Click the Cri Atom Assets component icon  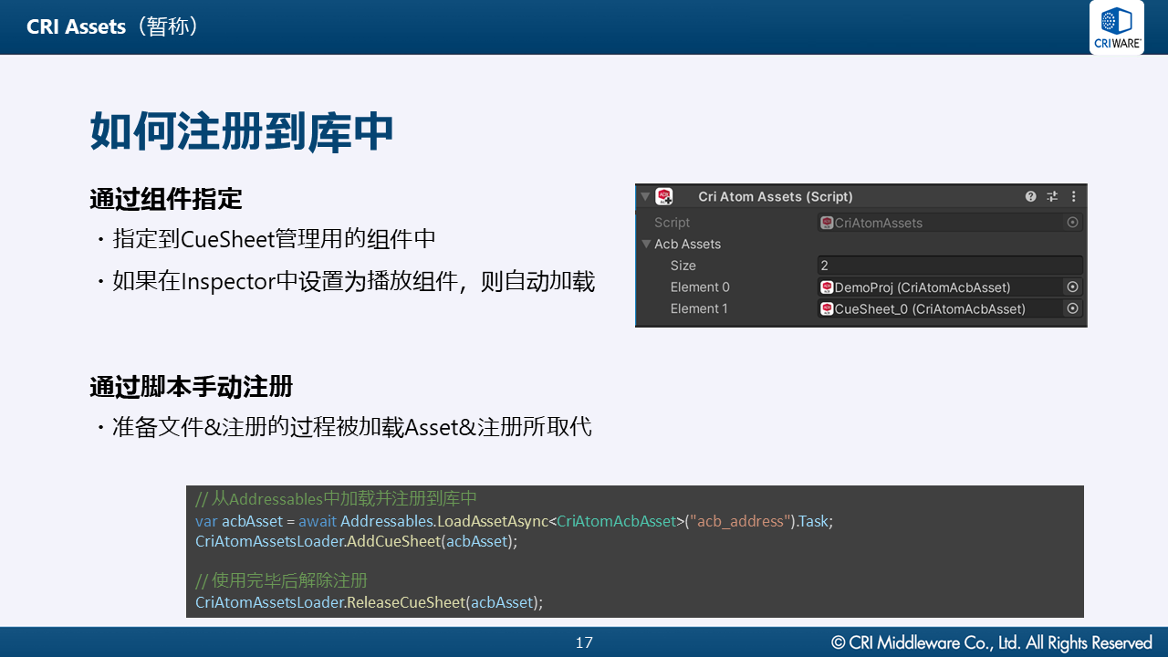(663, 196)
